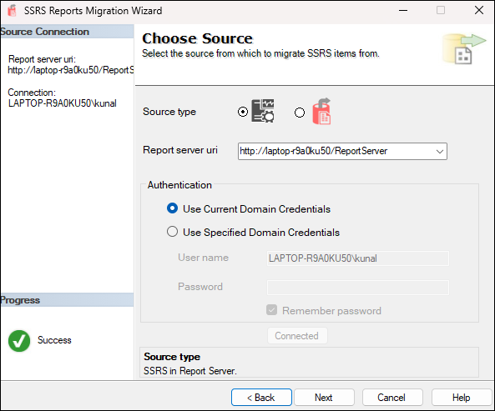Toggle the Remember password checkbox
Screen dimensions: 495x411
(271, 310)
